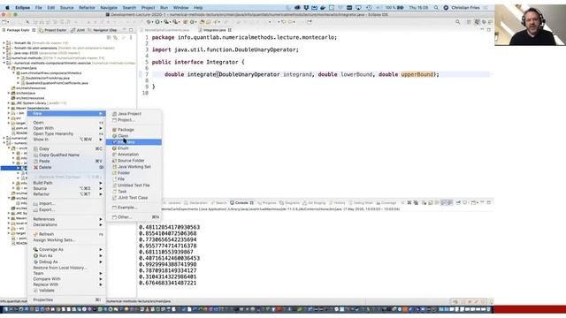Click the Spotlight search icon in the menu bar
The image size is (566, 318).
coord(436,8)
